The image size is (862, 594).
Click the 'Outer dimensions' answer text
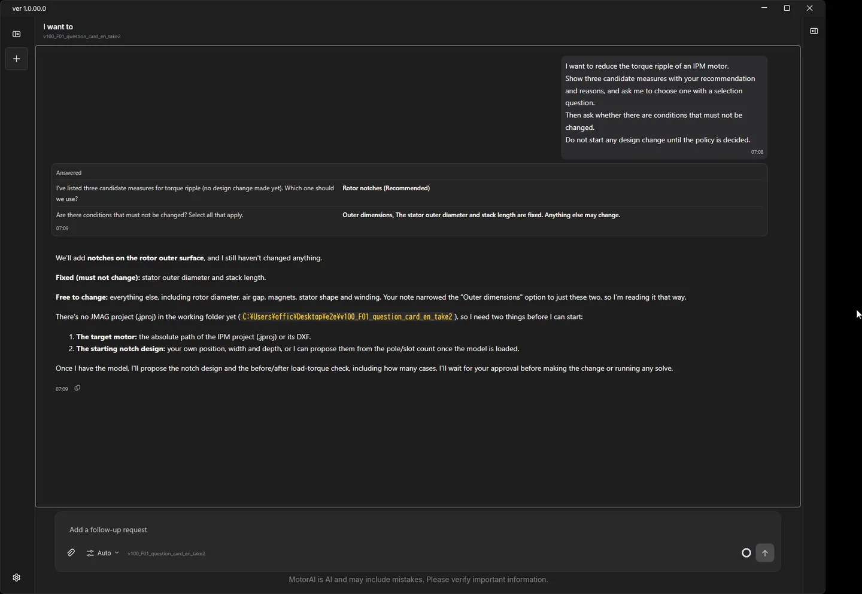(x=481, y=215)
